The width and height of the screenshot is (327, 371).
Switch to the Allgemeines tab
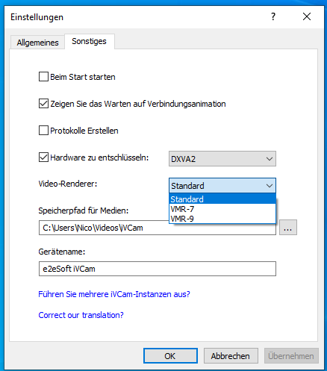pyautogui.click(x=37, y=43)
